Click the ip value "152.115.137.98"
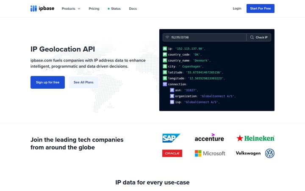Viewport: 305px width, 191px height. [189, 48]
